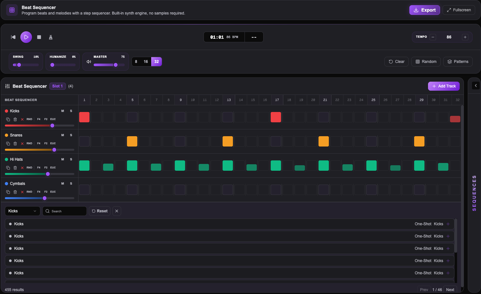
Task: Click the Beat Sequencer grid app icon
Action: click(12, 10)
